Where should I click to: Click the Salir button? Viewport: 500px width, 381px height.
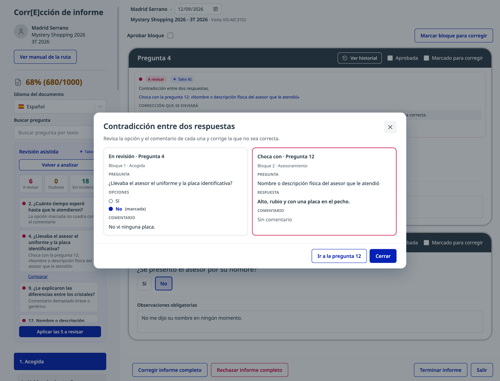pos(482,370)
